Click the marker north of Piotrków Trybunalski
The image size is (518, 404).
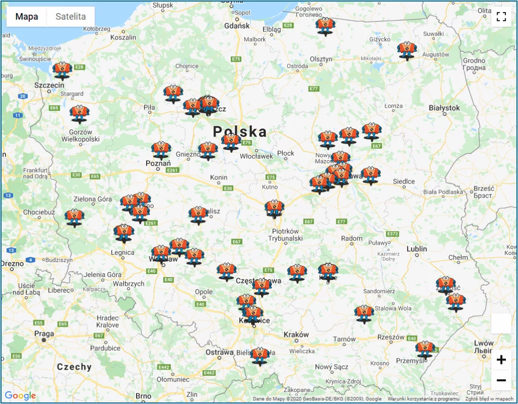coord(274,208)
